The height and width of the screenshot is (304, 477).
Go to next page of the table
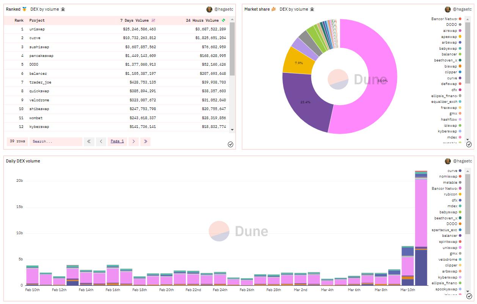(x=133, y=142)
